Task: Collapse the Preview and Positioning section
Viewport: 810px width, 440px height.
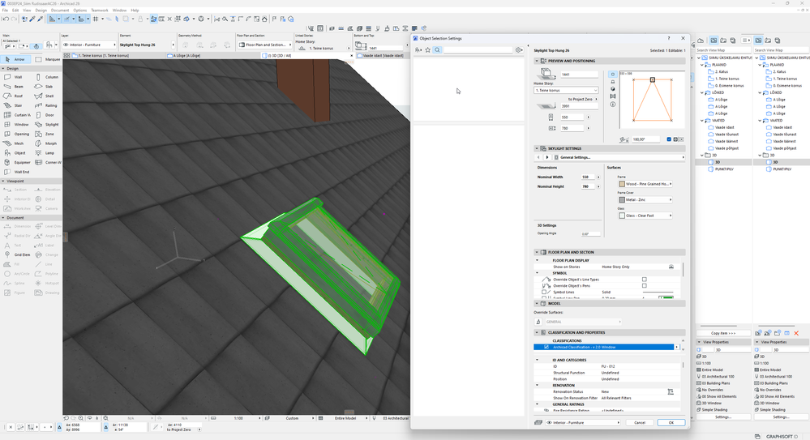Action: (538, 61)
